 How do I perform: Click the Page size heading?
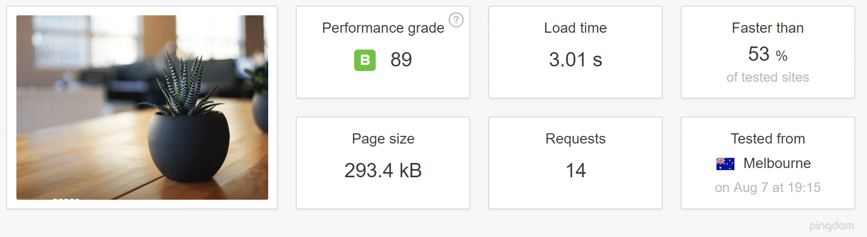tap(383, 139)
